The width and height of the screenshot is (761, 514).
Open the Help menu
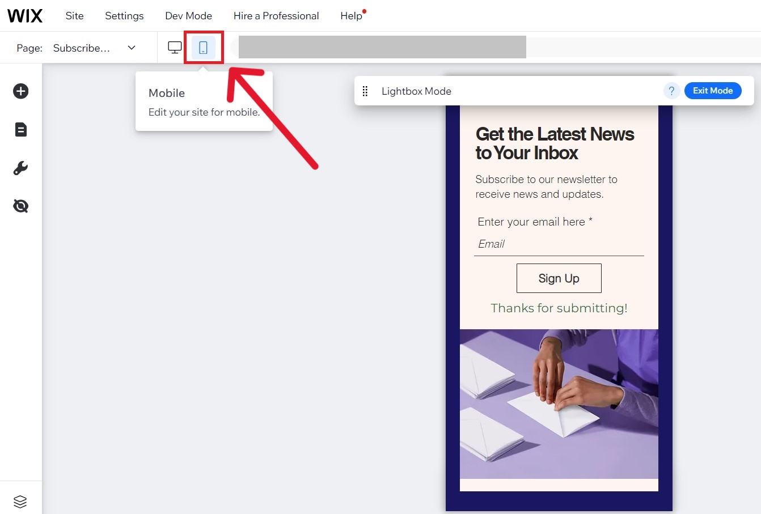coord(350,16)
